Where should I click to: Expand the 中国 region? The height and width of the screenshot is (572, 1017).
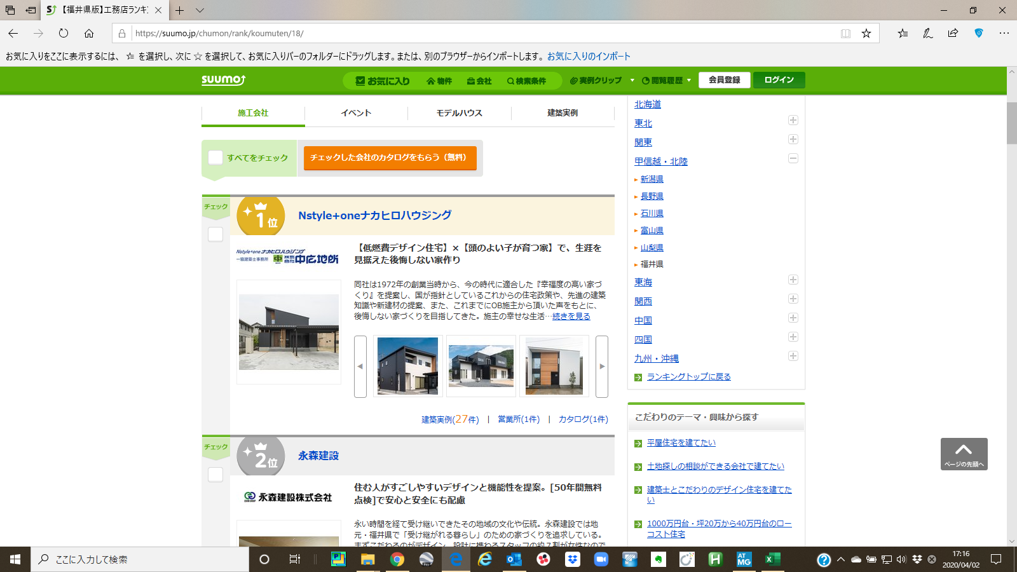pos(793,318)
